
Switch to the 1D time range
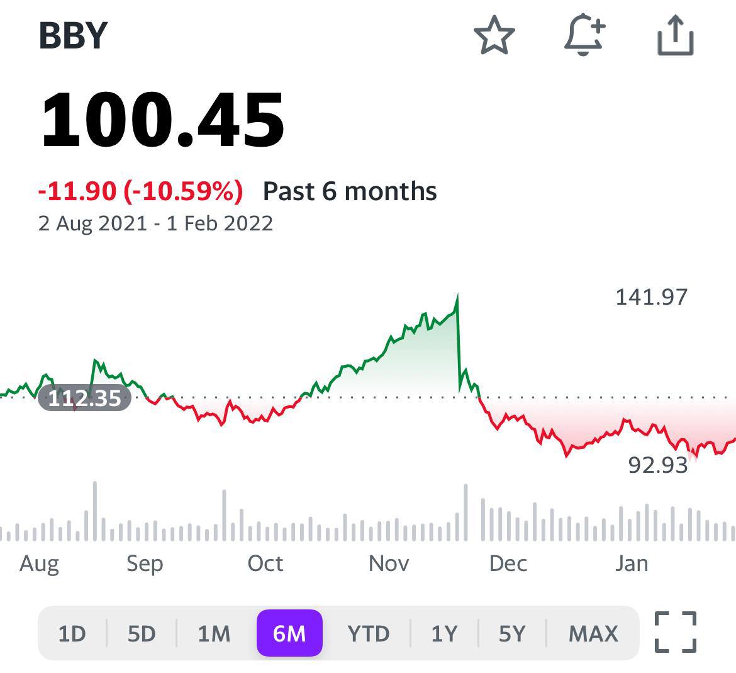point(72,633)
